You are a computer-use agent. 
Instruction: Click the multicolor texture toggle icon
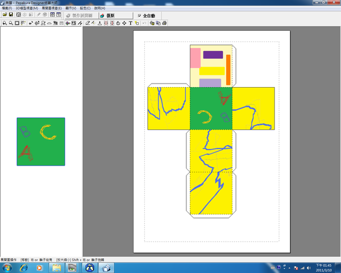68,23
